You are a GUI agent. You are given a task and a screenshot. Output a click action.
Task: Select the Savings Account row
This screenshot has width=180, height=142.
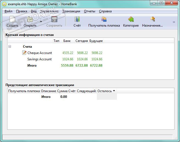[91, 59]
